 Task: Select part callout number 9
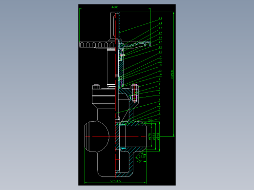point(159,79)
